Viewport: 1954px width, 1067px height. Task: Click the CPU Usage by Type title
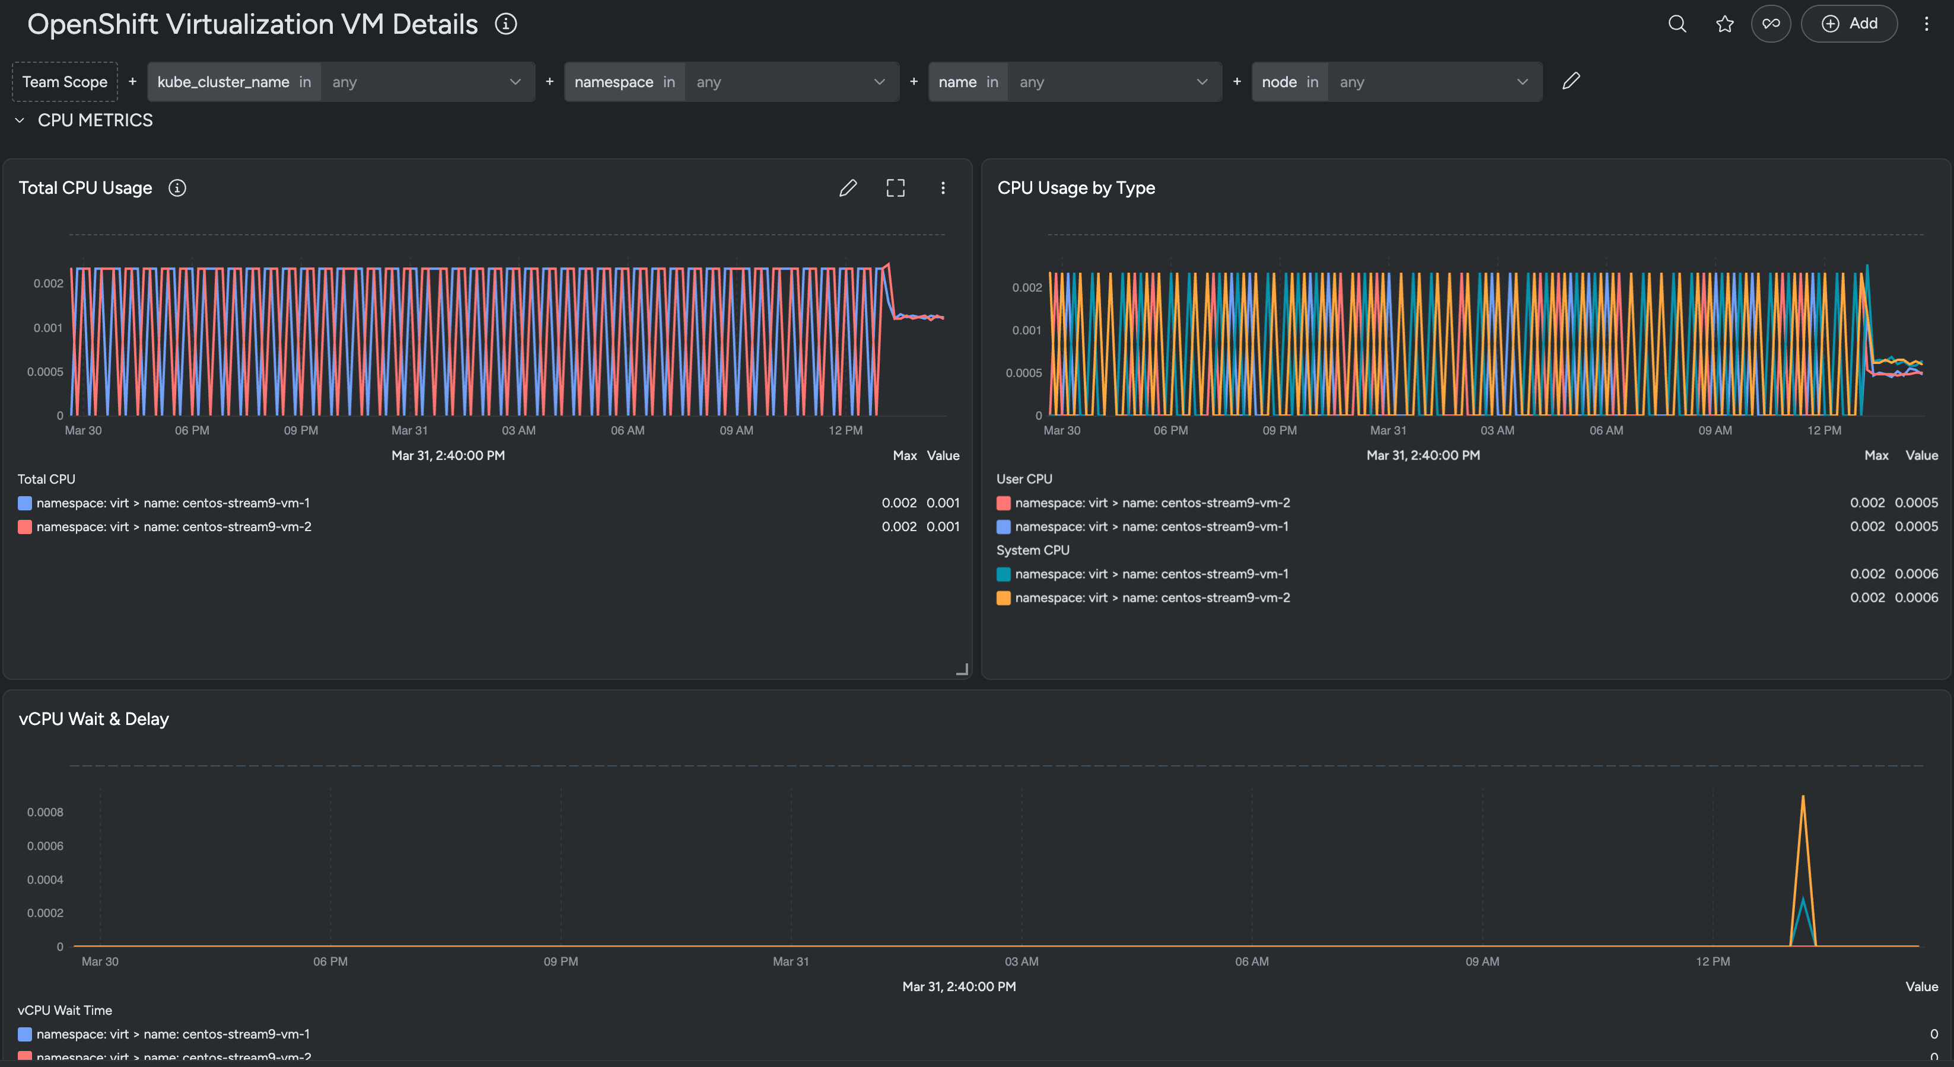coord(1075,188)
